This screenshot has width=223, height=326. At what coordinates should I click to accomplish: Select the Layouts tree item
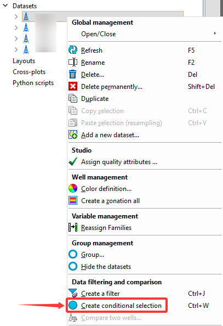24,61
